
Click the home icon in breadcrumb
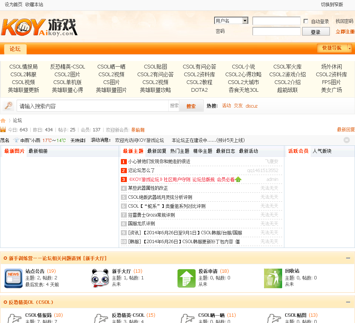click(3, 121)
